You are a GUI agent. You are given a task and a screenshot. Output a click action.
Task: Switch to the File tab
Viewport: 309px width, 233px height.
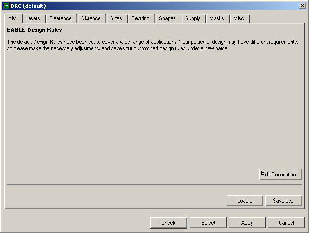pos(13,18)
